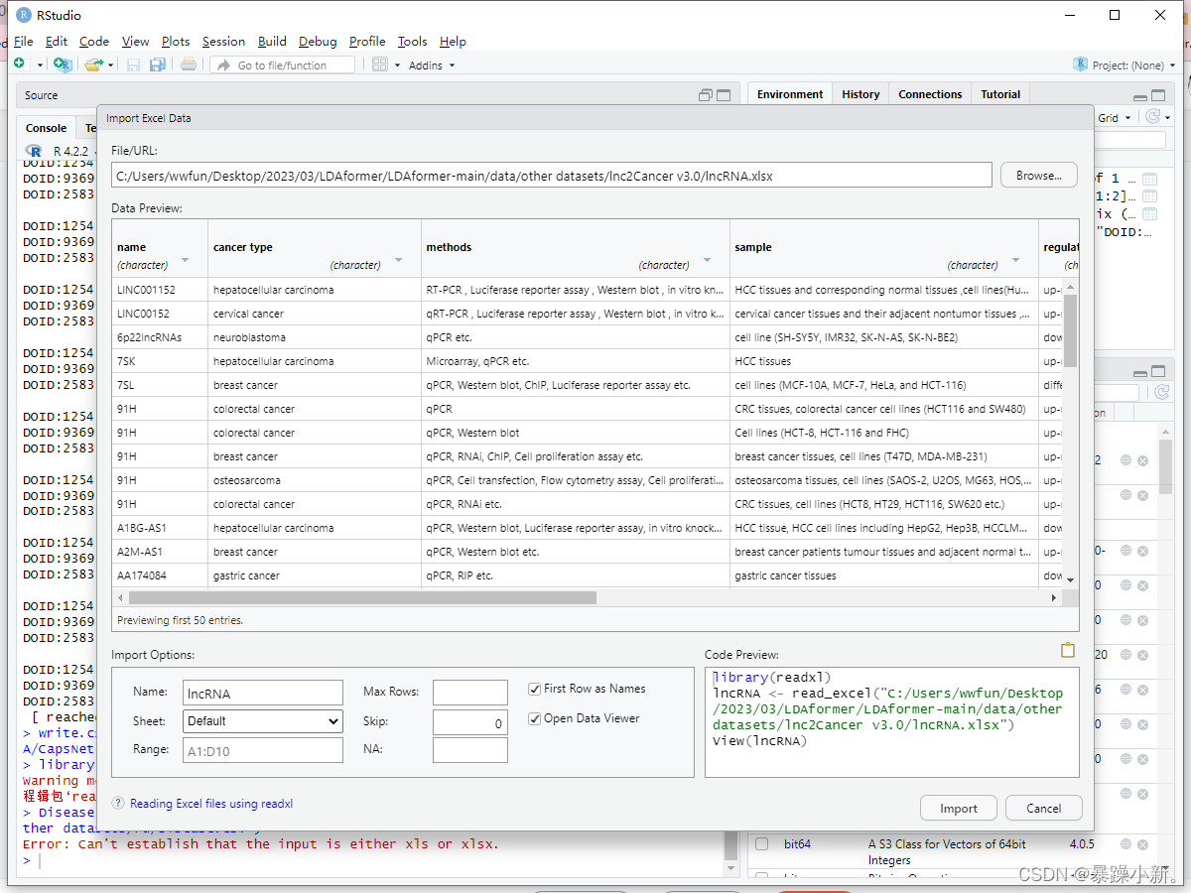The height and width of the screenshot is (893, 1191).
Task: View third environment object table icon
Action: click(x=1149, y=213)
